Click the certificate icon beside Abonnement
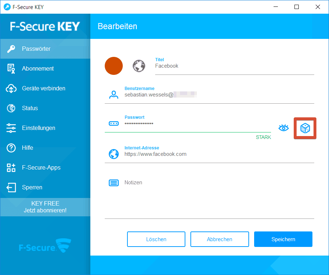 11,69
